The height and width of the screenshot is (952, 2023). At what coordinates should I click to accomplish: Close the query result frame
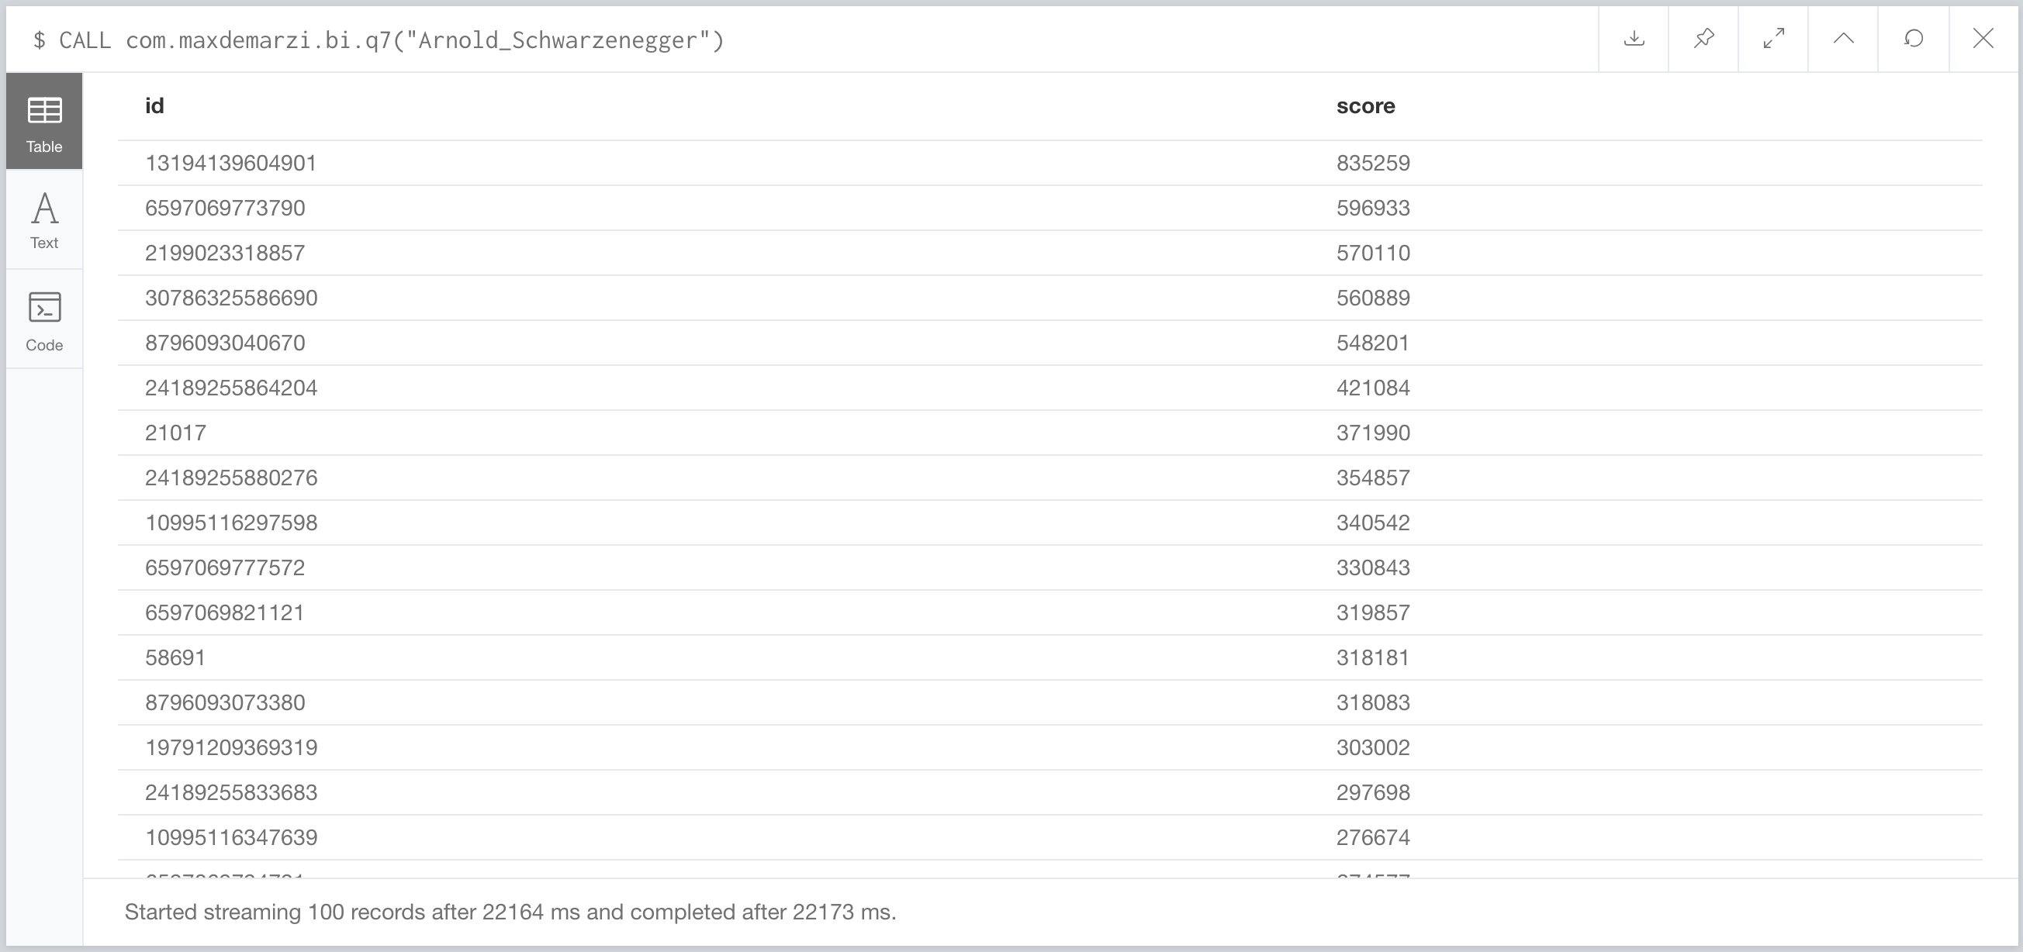1983,39
